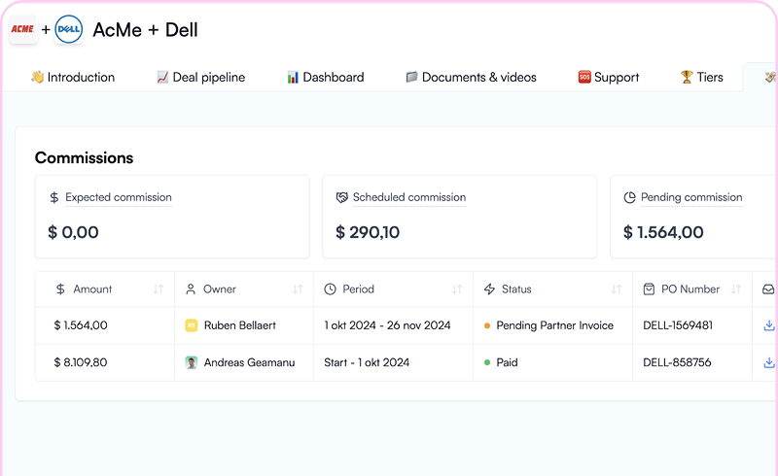Sort the table by Amount
The height and width of the screenshot is (476, 778).
(x=159, y=289)
